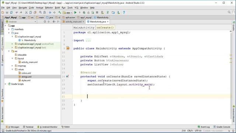Expand the androidTest package node
Screen dimensions: 236x133
[12, 44]
